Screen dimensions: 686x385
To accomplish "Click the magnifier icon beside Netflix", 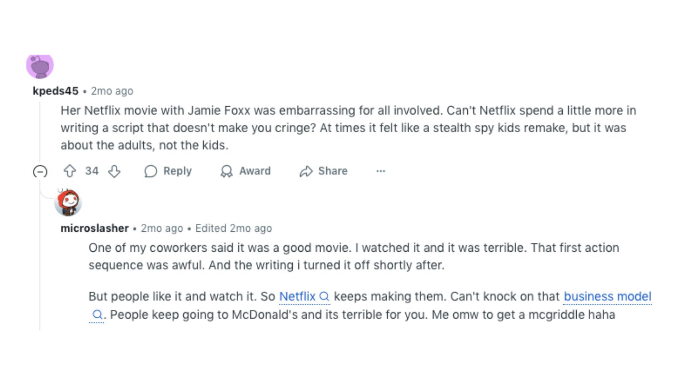I will click(x=324, y=296).
